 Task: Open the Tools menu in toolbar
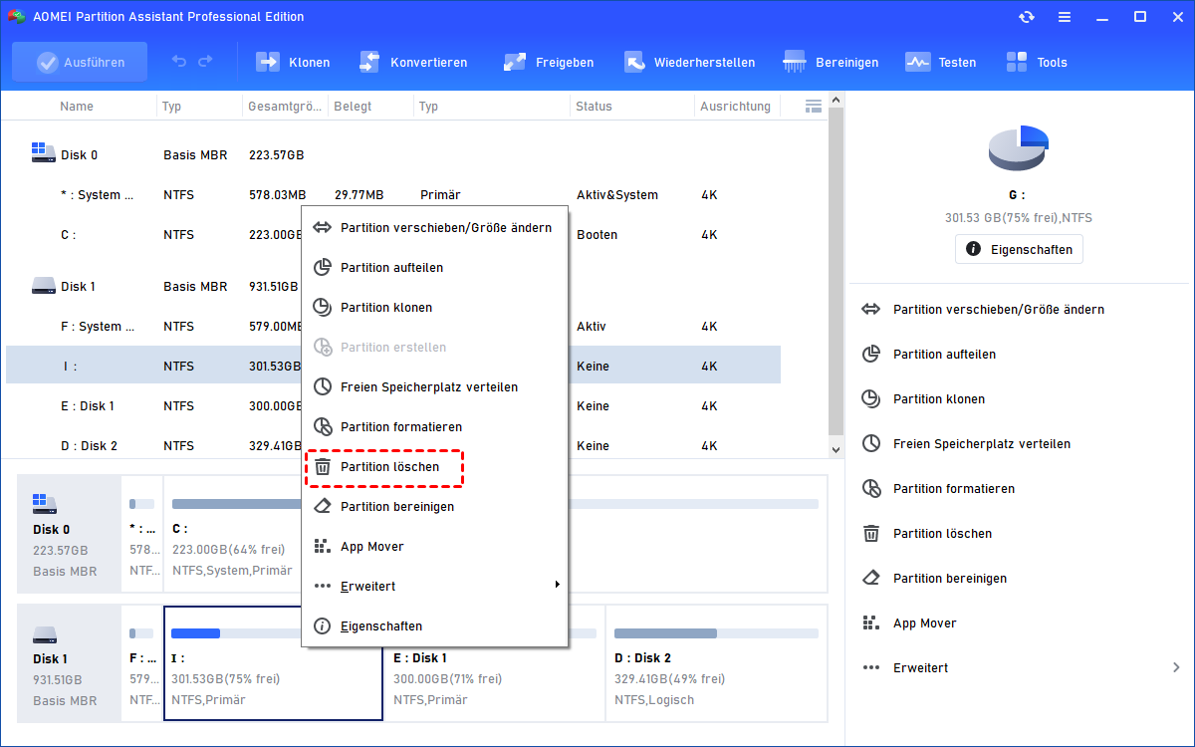[1036, 62]
